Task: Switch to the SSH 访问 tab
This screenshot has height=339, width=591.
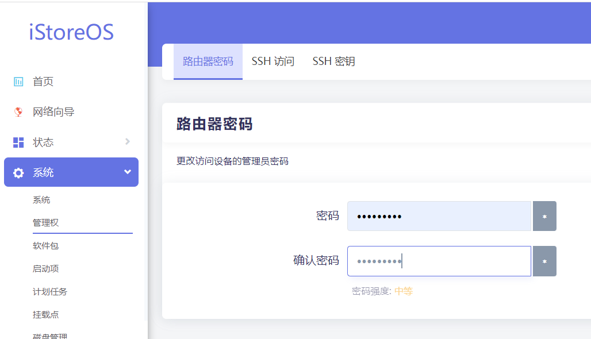Action: (x=273, y=61)
